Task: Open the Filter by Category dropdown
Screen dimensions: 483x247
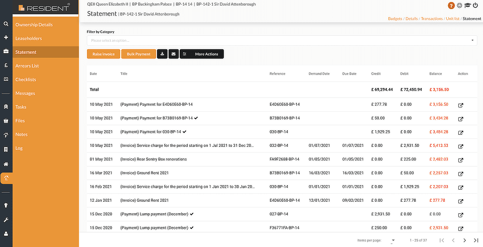Action: [x=282, y=40]
